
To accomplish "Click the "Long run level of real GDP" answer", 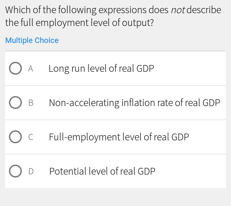I will click(x=101, y=69).
